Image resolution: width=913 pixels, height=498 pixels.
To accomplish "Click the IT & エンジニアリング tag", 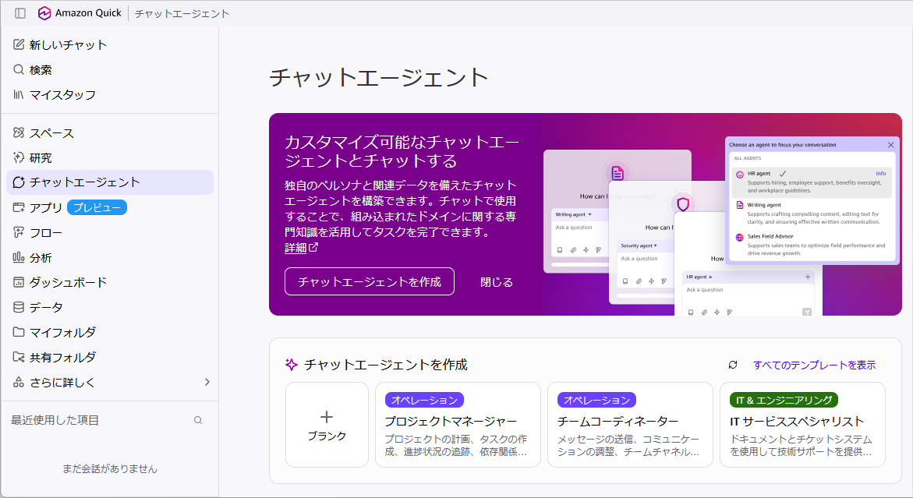I will (x=784, y=401).
